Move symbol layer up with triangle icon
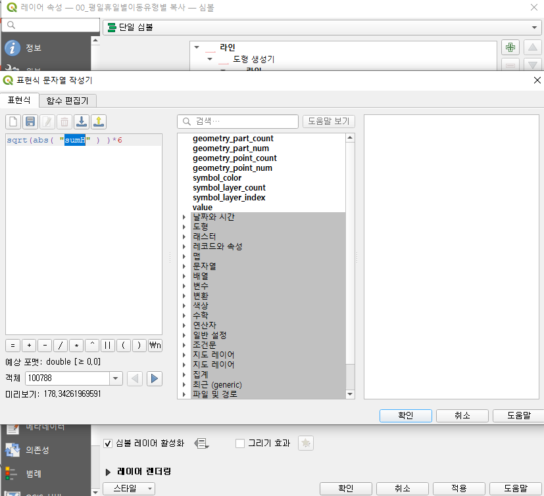Image resolution: width=544 pixels, height=496 pixels. click(533, 47)
